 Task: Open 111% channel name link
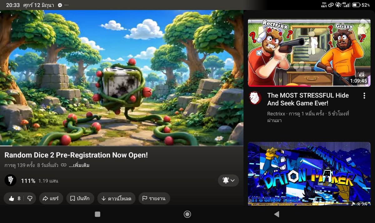click(28, 181)
